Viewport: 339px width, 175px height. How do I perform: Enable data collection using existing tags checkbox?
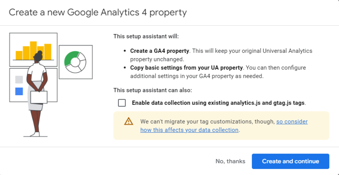tap(122, 103)
